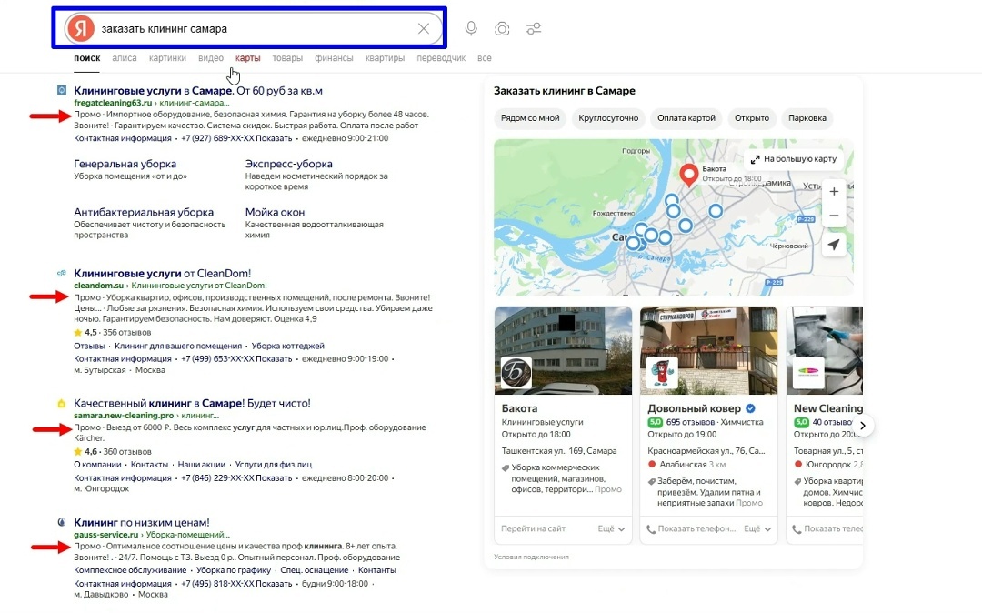This screenshot has width=982, height=613.
Task: Show the +7 (927) phone number for fregatcleaning63
Action: [x=236, y=138]
